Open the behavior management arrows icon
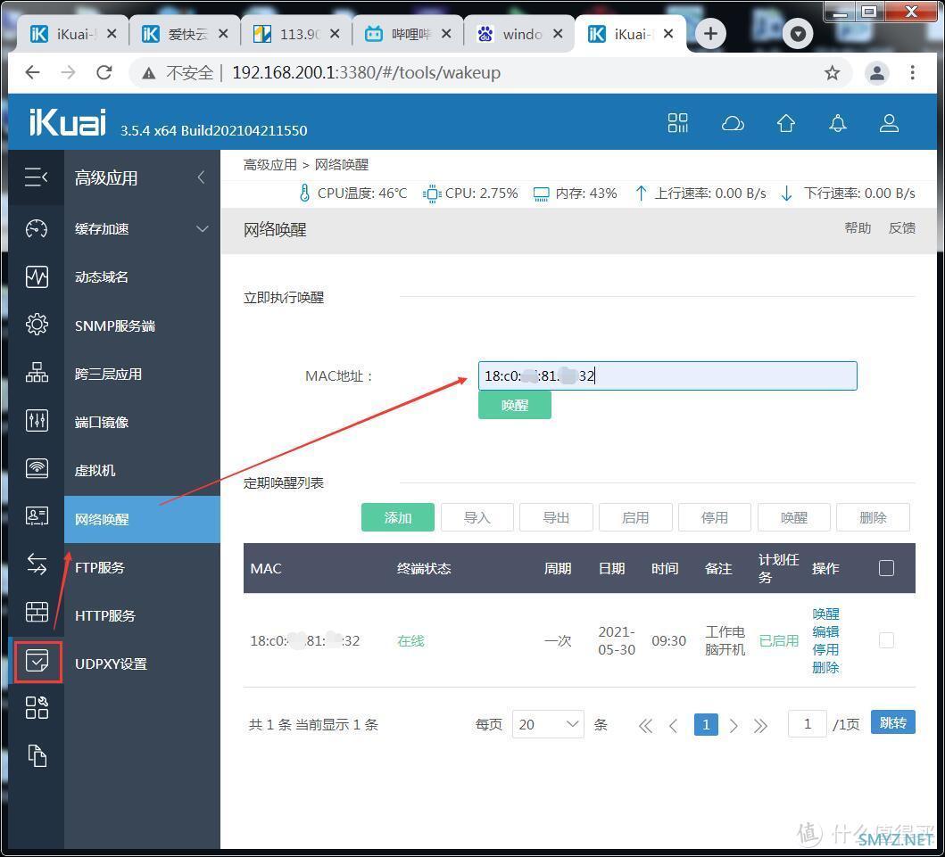Viewport: 945px width, 857px height. (x=37, y=564)
